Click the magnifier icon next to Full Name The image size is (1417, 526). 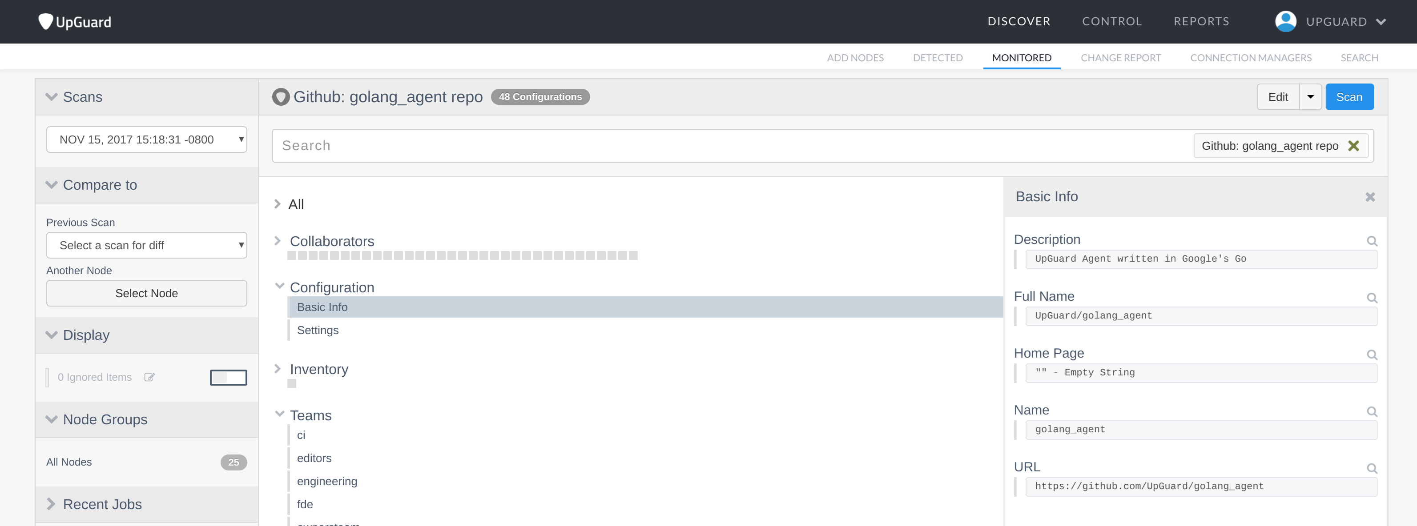coord(1372,298)
